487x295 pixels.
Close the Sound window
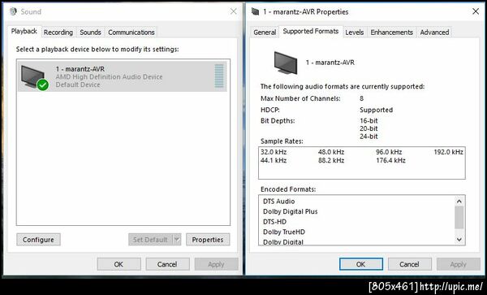(233, 11)
